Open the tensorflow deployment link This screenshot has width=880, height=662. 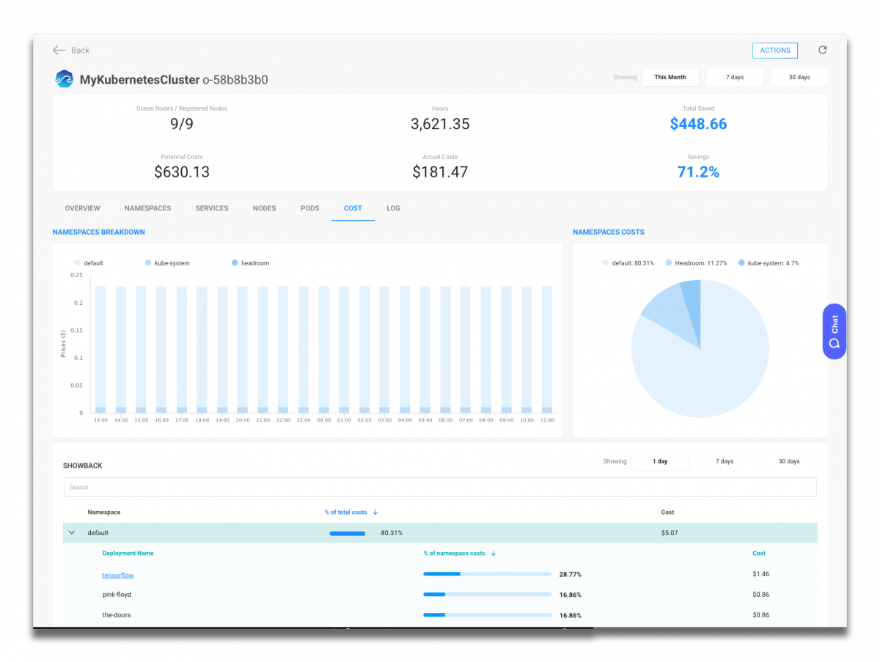tap(117, 575)
